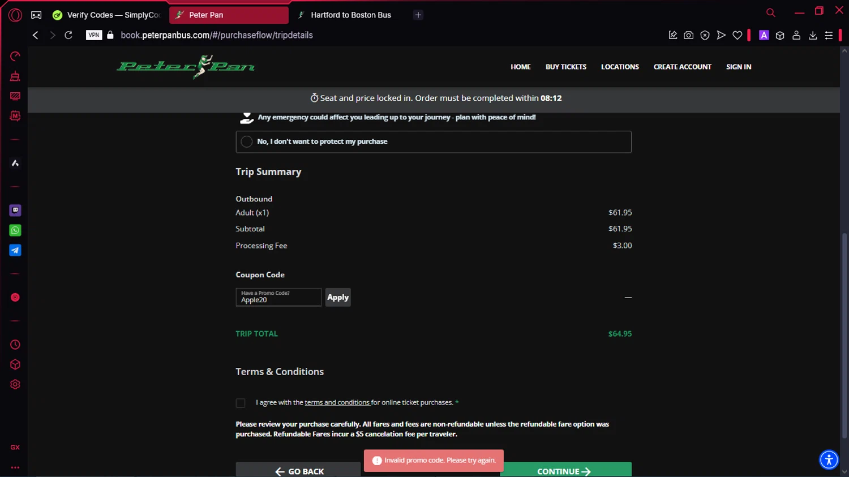Click GO BACK button
The image size is (849, 477).
pyautogui.click(x=298, y=470)
